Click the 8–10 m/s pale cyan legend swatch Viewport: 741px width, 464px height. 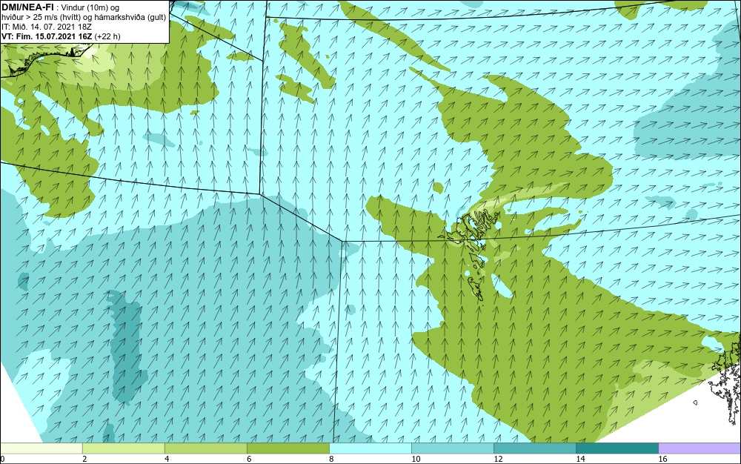pos(370,448)
